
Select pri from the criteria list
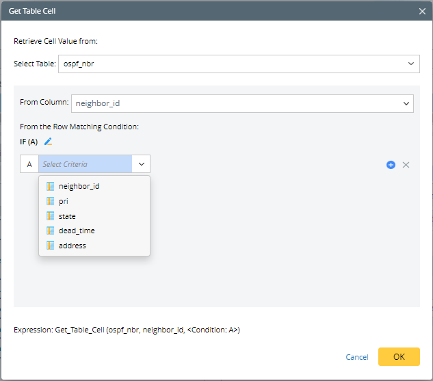coord(64,201)
